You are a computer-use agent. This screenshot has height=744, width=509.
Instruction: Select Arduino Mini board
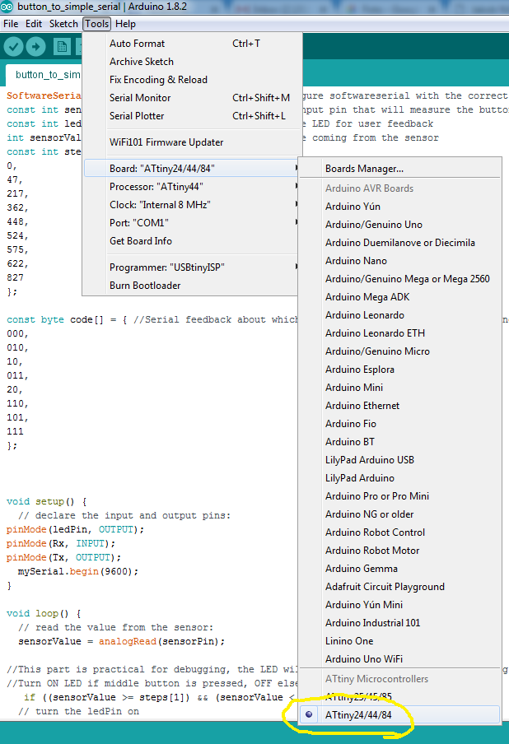coord(399,387)
